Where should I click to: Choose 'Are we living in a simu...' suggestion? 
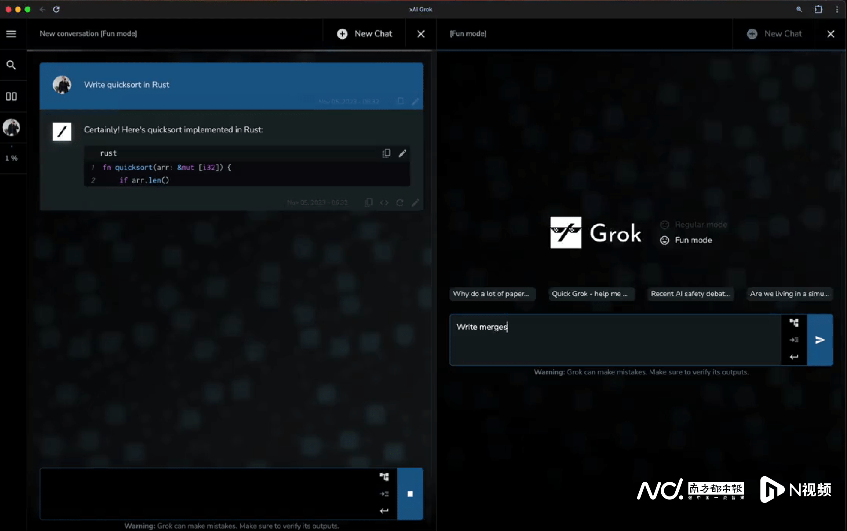789,293
